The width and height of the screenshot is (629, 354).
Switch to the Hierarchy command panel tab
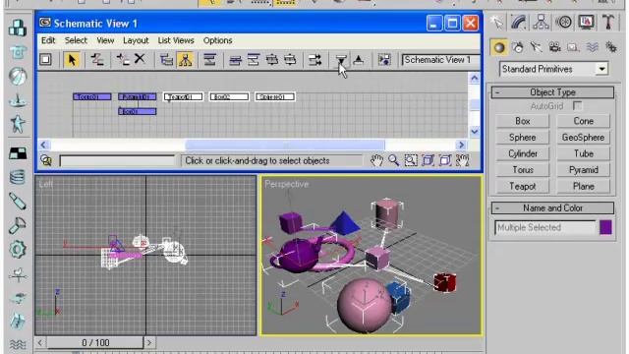click(541, 22)
